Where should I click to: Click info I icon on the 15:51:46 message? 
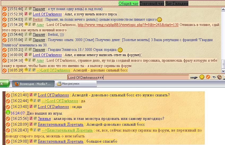click(26, 8)
